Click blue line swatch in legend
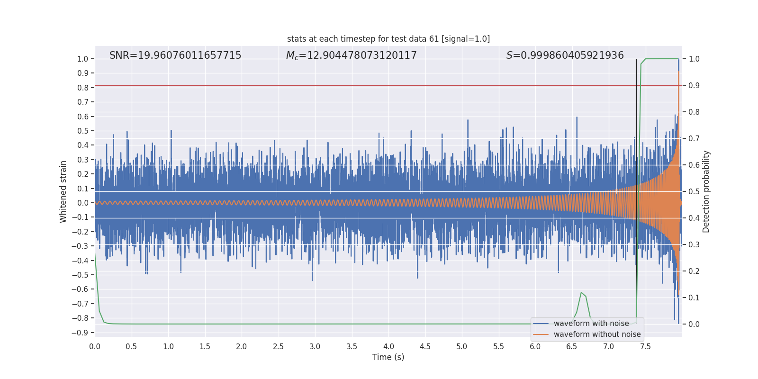Viewport: 758px width, 379px height. click(541, 324)
